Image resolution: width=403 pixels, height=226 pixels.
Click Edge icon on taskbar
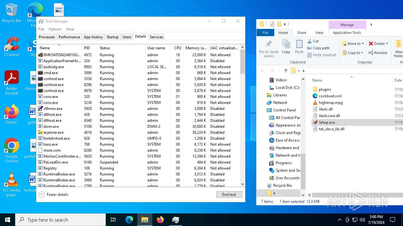[x=129, y=220]
